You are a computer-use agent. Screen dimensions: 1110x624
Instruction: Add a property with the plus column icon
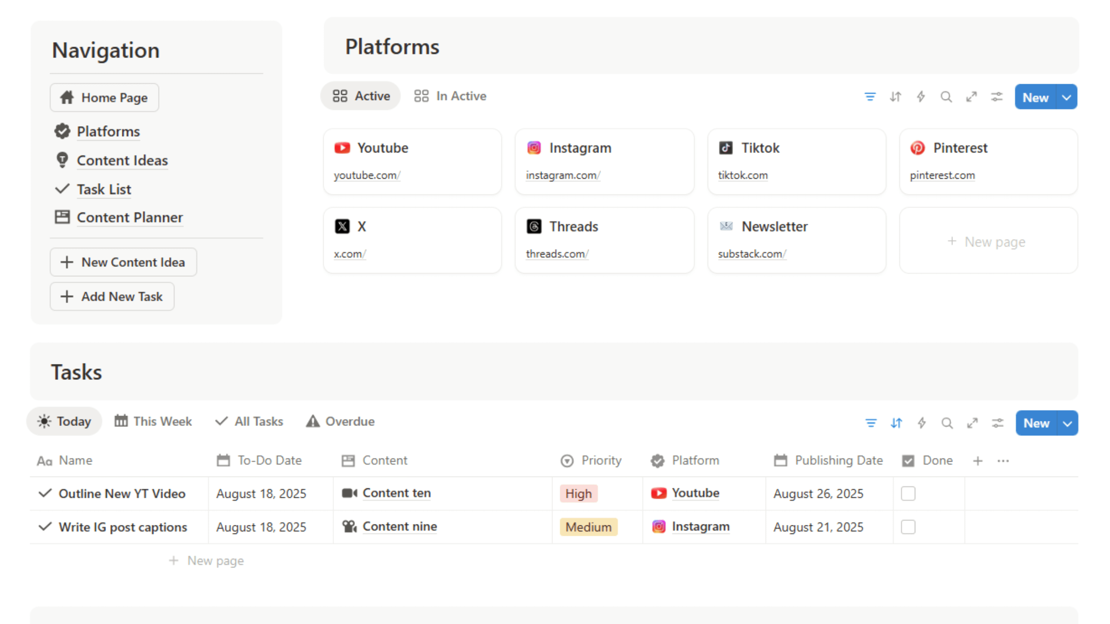(978, 461)
